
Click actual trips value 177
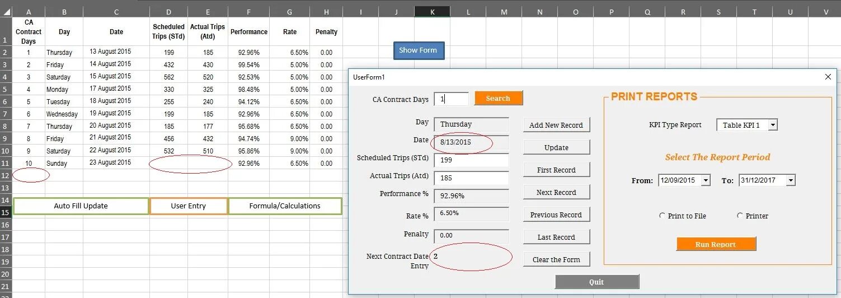(x=208, y=126)
